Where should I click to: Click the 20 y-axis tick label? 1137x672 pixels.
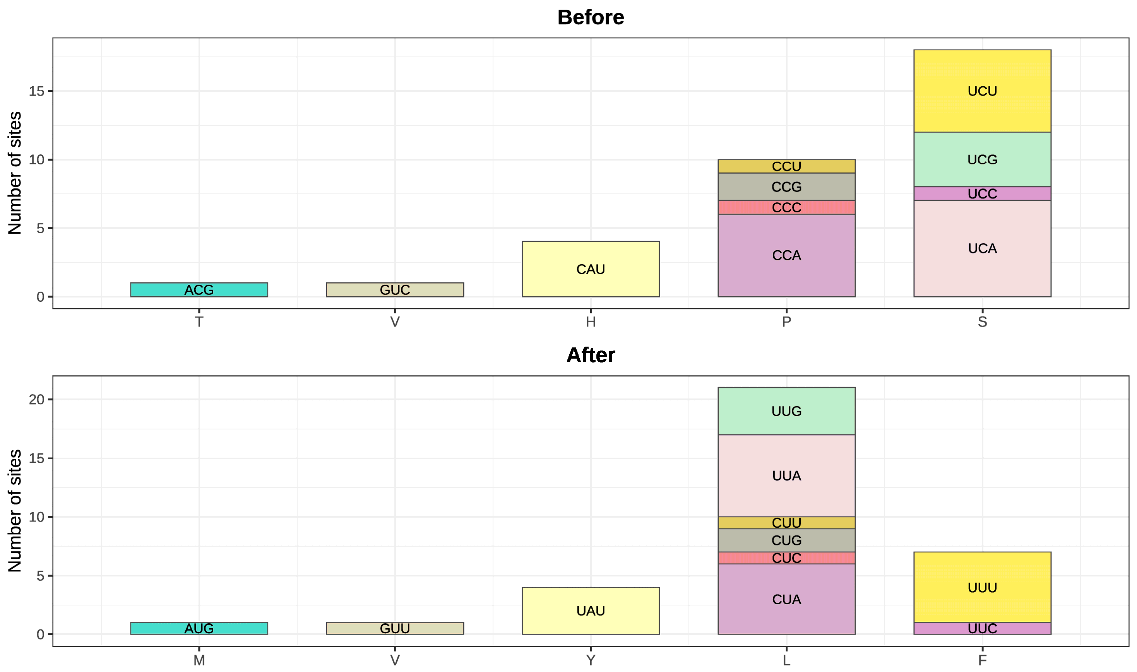pos(37,399)
